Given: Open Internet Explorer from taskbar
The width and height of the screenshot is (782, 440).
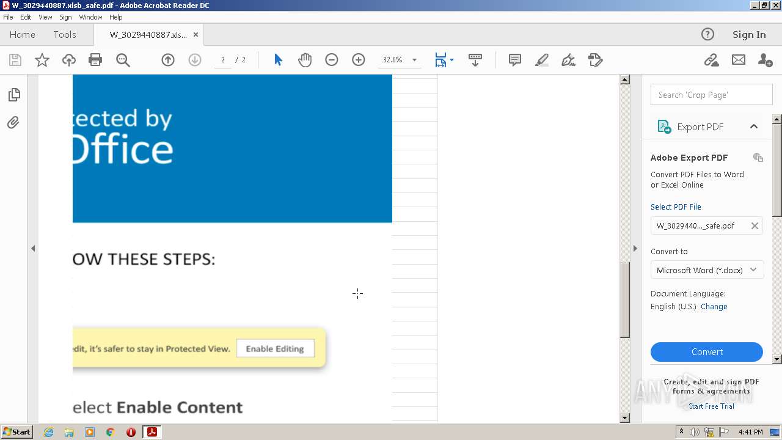Looking at the screenshot, I should click(x=48, y=432).
